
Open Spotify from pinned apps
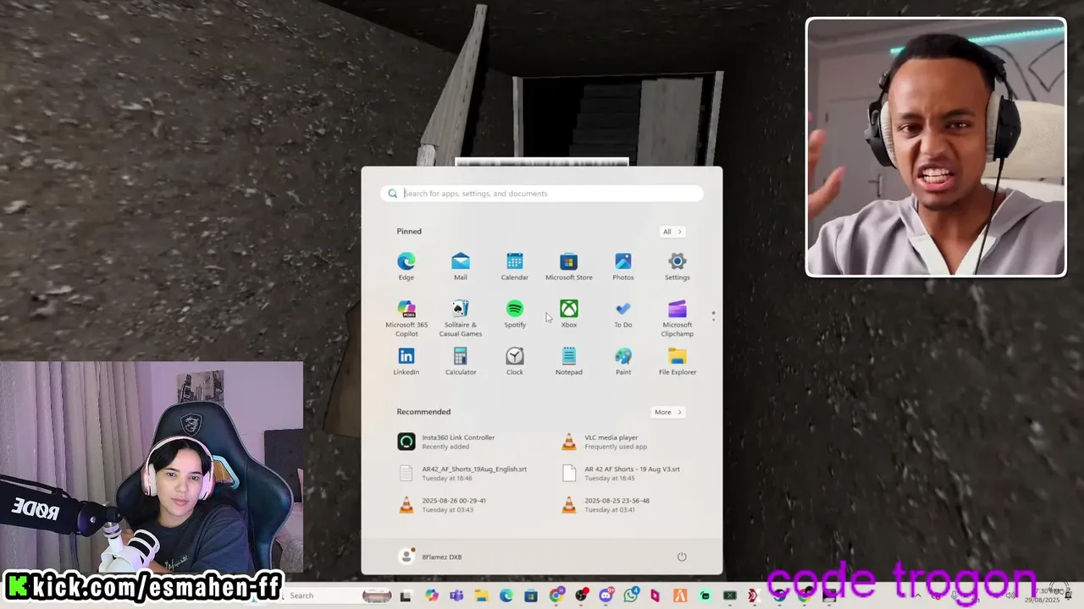click(x=514, y=314)
